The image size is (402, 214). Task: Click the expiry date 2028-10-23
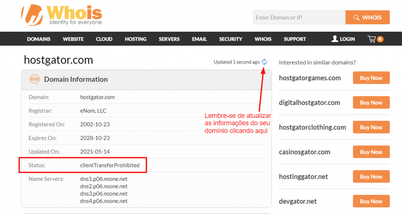pyautogui.click(x=95, y=138)
